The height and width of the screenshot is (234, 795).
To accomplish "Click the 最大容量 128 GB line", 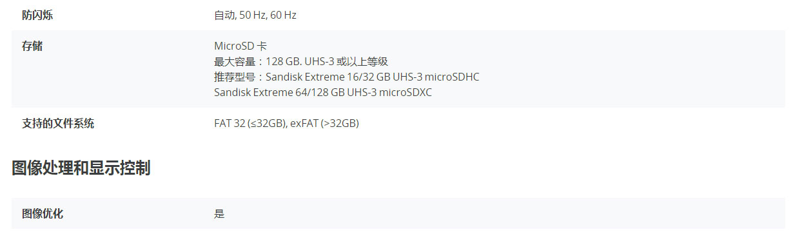I will point(301,62).
